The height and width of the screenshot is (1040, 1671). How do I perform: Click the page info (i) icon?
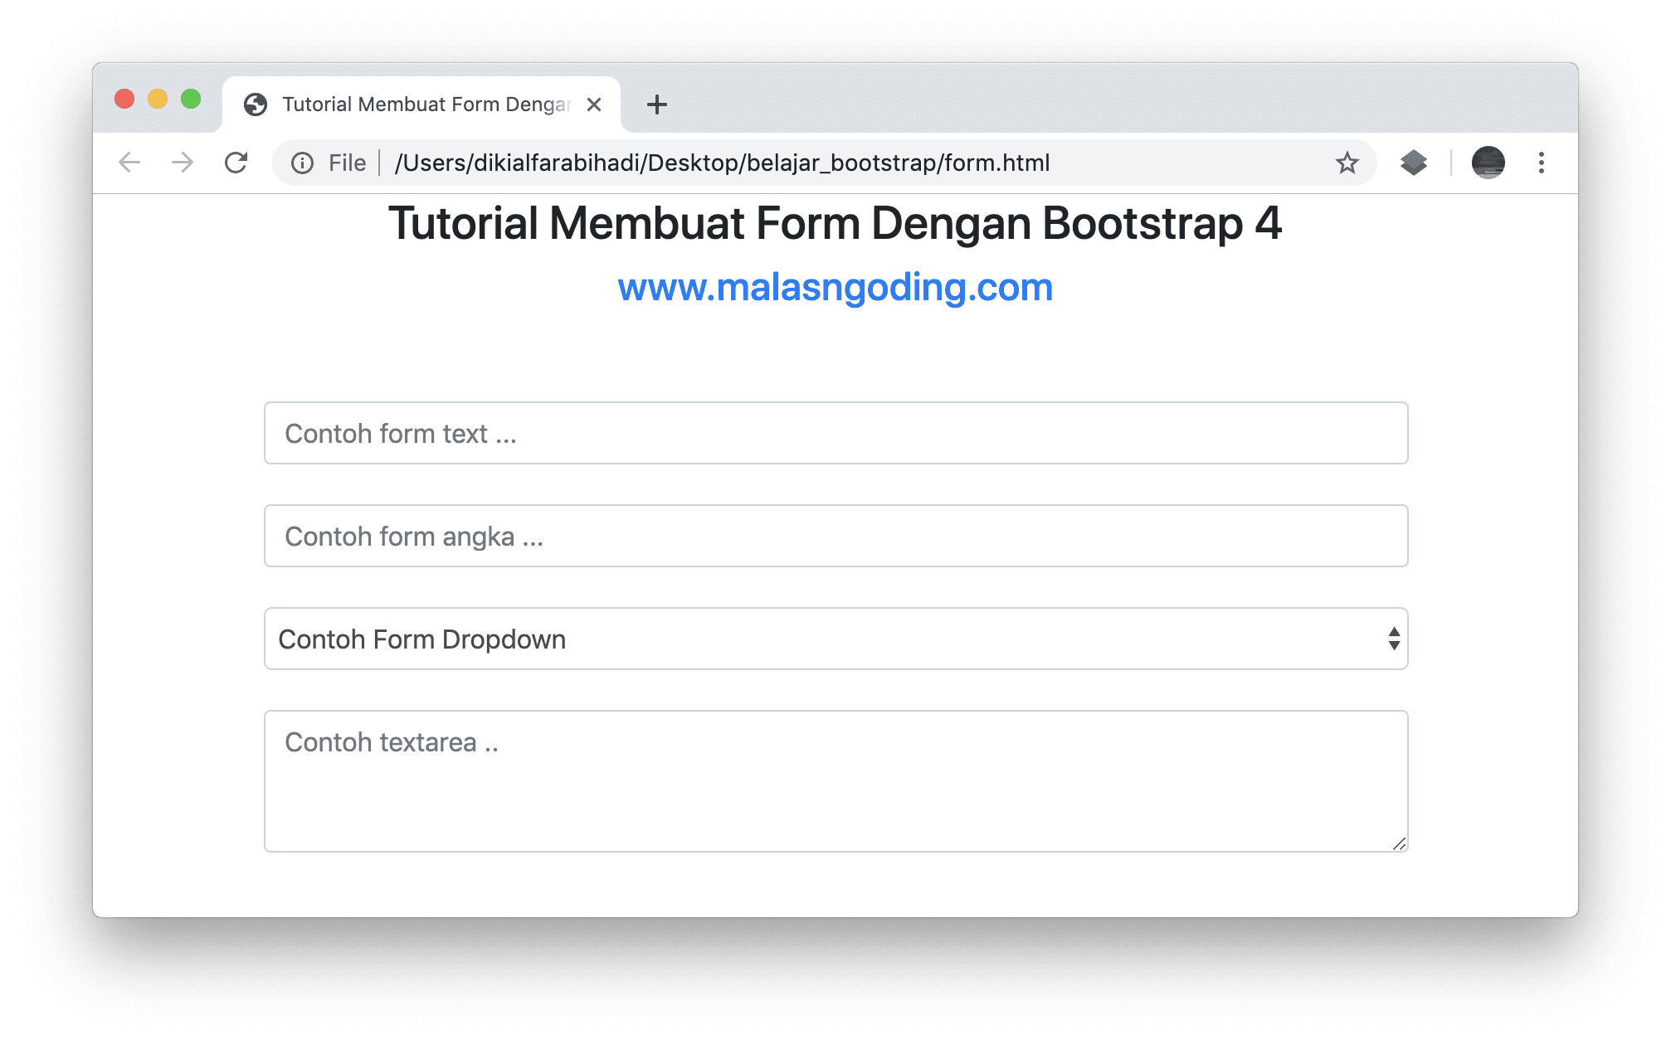[302, 163]
